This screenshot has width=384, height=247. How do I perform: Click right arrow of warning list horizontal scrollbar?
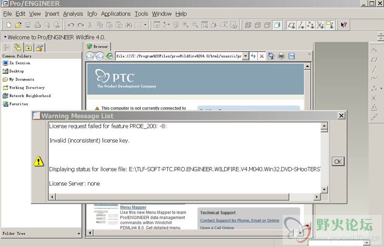tap(317, 197)
